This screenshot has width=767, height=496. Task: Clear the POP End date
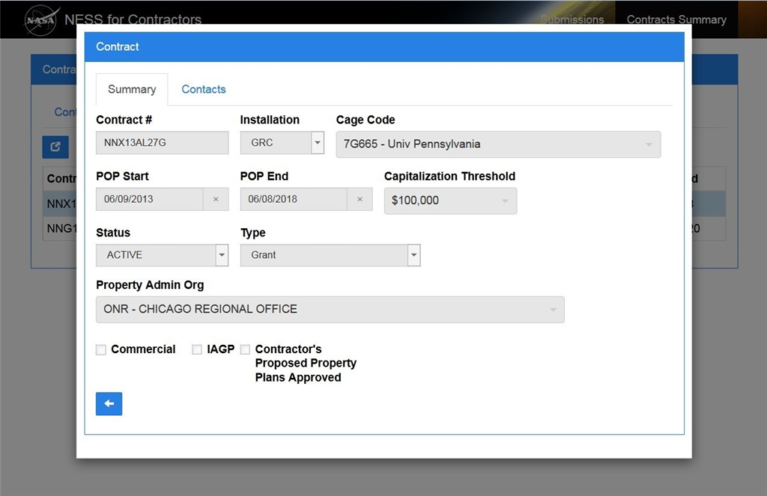point(360,199)
